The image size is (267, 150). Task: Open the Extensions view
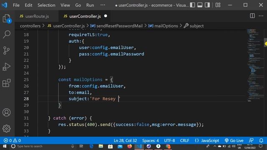tap(7, 83)
